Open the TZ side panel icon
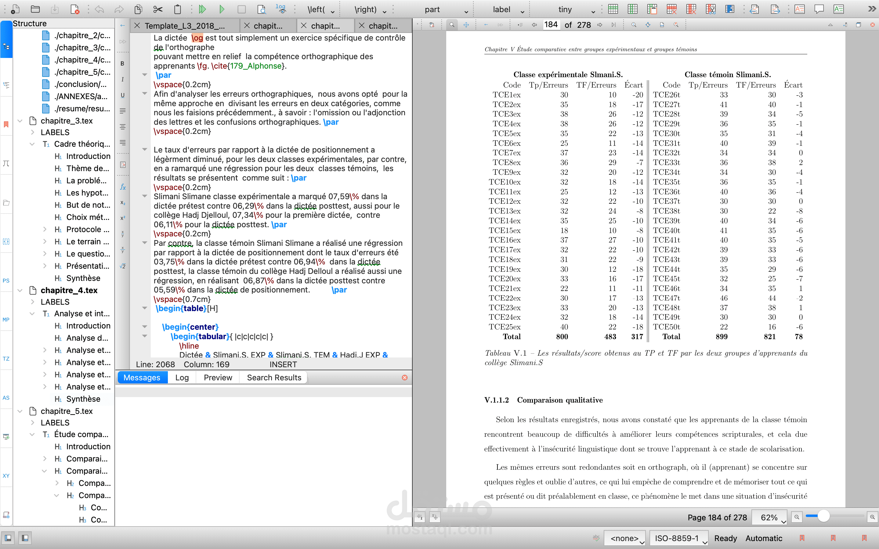Viewport: 879px width, 549px height. [6, 359]
